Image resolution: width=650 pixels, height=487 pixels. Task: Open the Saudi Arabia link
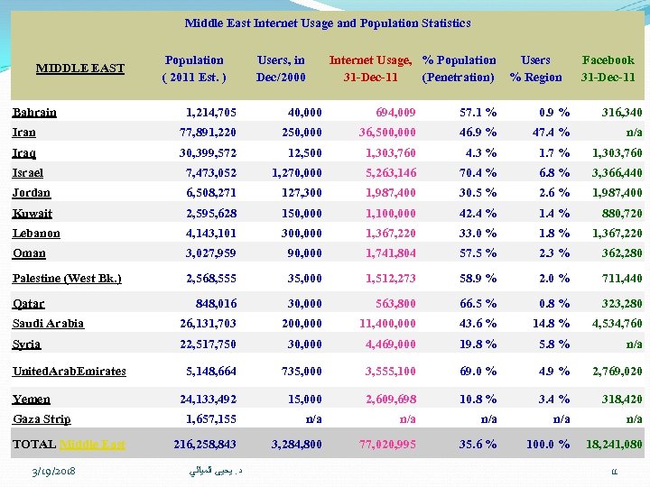click(x=48, y=324)
